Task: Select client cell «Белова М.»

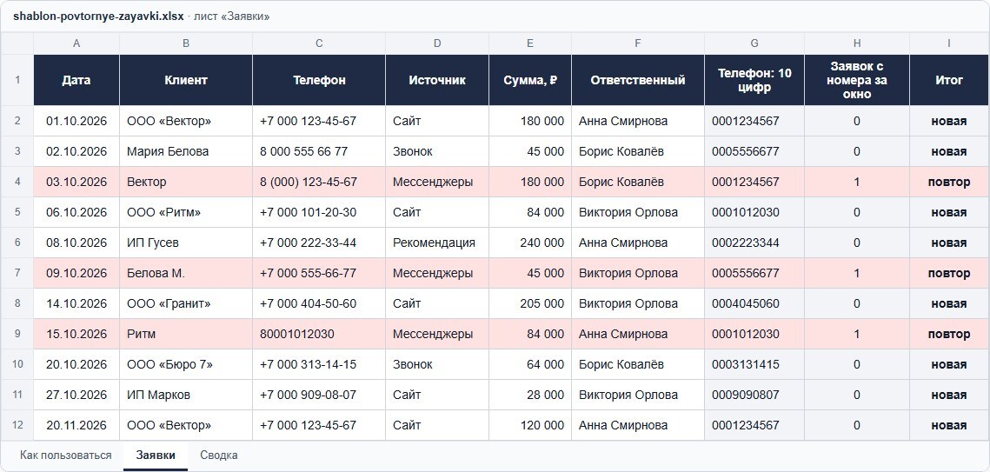Action: [186, 273]
